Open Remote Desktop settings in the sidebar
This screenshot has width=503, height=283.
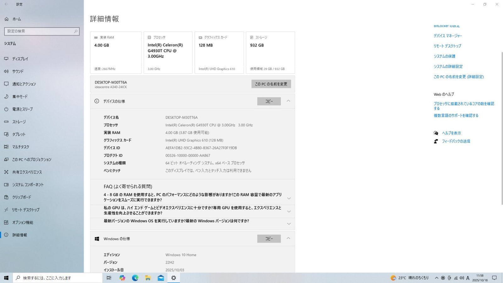tap(24, 210)
